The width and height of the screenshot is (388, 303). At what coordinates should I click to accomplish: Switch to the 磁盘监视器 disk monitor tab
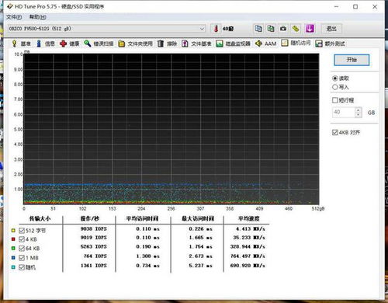(x=234, y=44)
